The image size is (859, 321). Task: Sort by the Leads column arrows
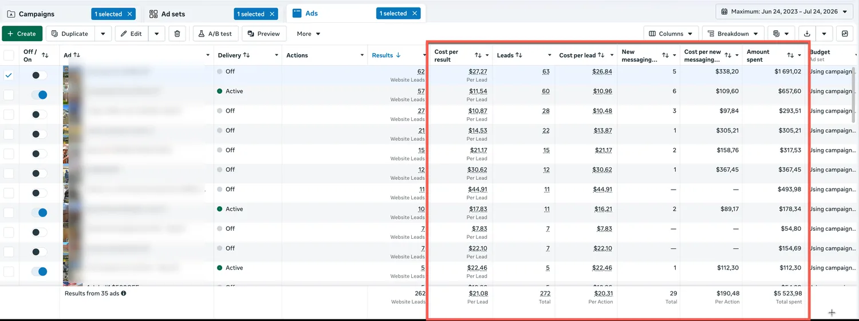[519, 55]
